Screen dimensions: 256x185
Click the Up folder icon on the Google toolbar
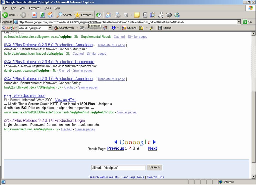pos(141,28)
